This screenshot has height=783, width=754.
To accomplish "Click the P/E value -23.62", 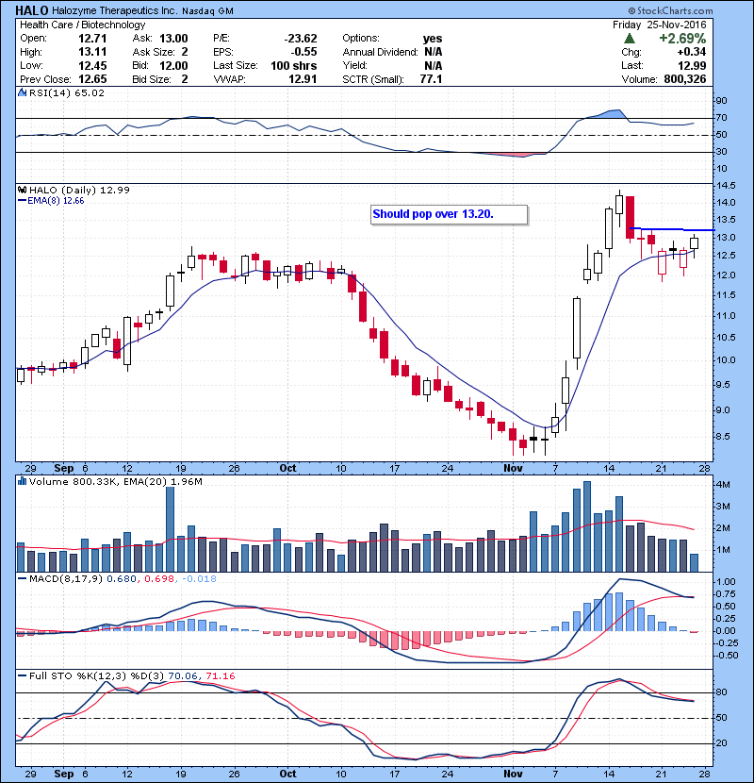I will 301,39.
